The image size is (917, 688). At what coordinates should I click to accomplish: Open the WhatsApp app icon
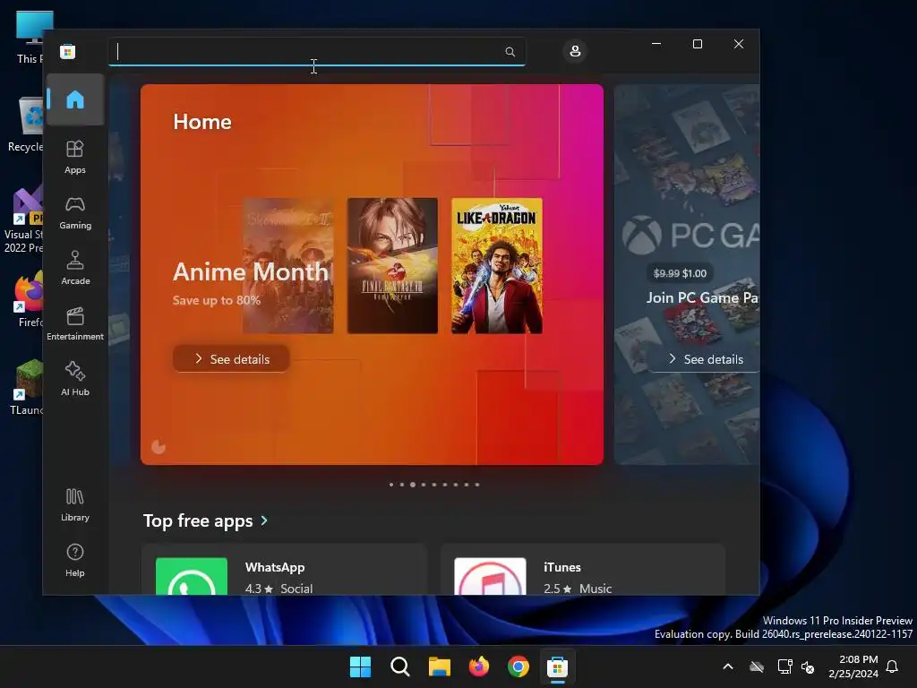[x=192, y=576]
